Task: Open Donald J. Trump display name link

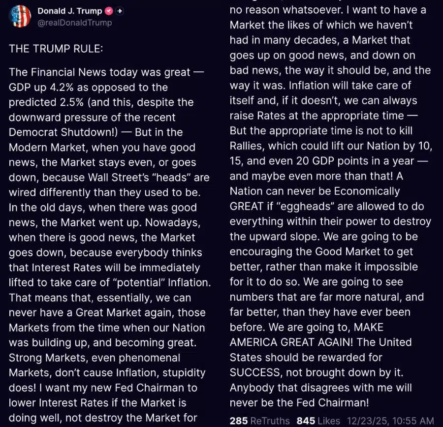Action: 70,11
